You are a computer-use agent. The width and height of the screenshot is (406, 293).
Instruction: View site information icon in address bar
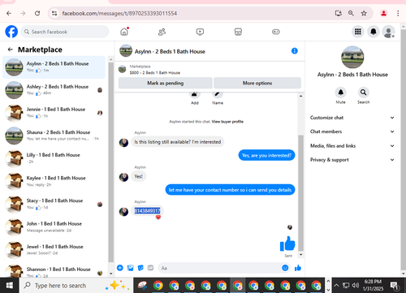point(54,13)
